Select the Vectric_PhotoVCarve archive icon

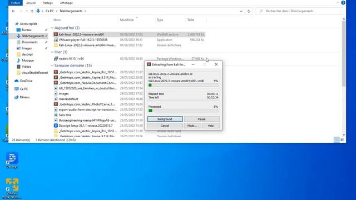(56, 104)
